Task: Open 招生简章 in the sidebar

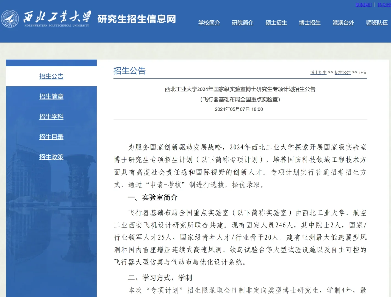Action: pos(51,97)
